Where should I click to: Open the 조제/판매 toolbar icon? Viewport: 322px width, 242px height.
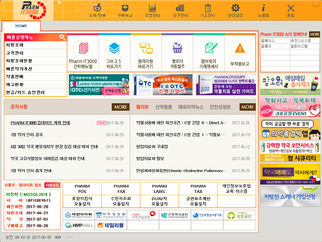97,10
